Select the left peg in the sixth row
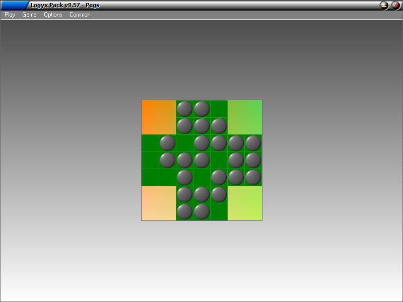Image resolution: width=403 pixels, height=302 pixels. click(184, 195)
